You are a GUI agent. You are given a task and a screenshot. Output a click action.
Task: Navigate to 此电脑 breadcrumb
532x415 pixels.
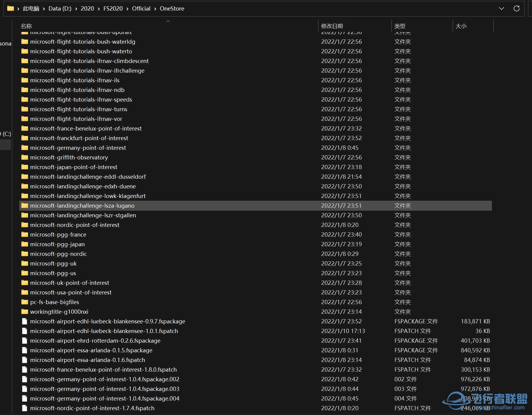point(31,8)
